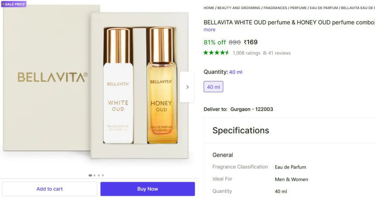This screenshot has height=198, width=375.
Task: Expand product title with the more link
Action: tap(209, 30)
